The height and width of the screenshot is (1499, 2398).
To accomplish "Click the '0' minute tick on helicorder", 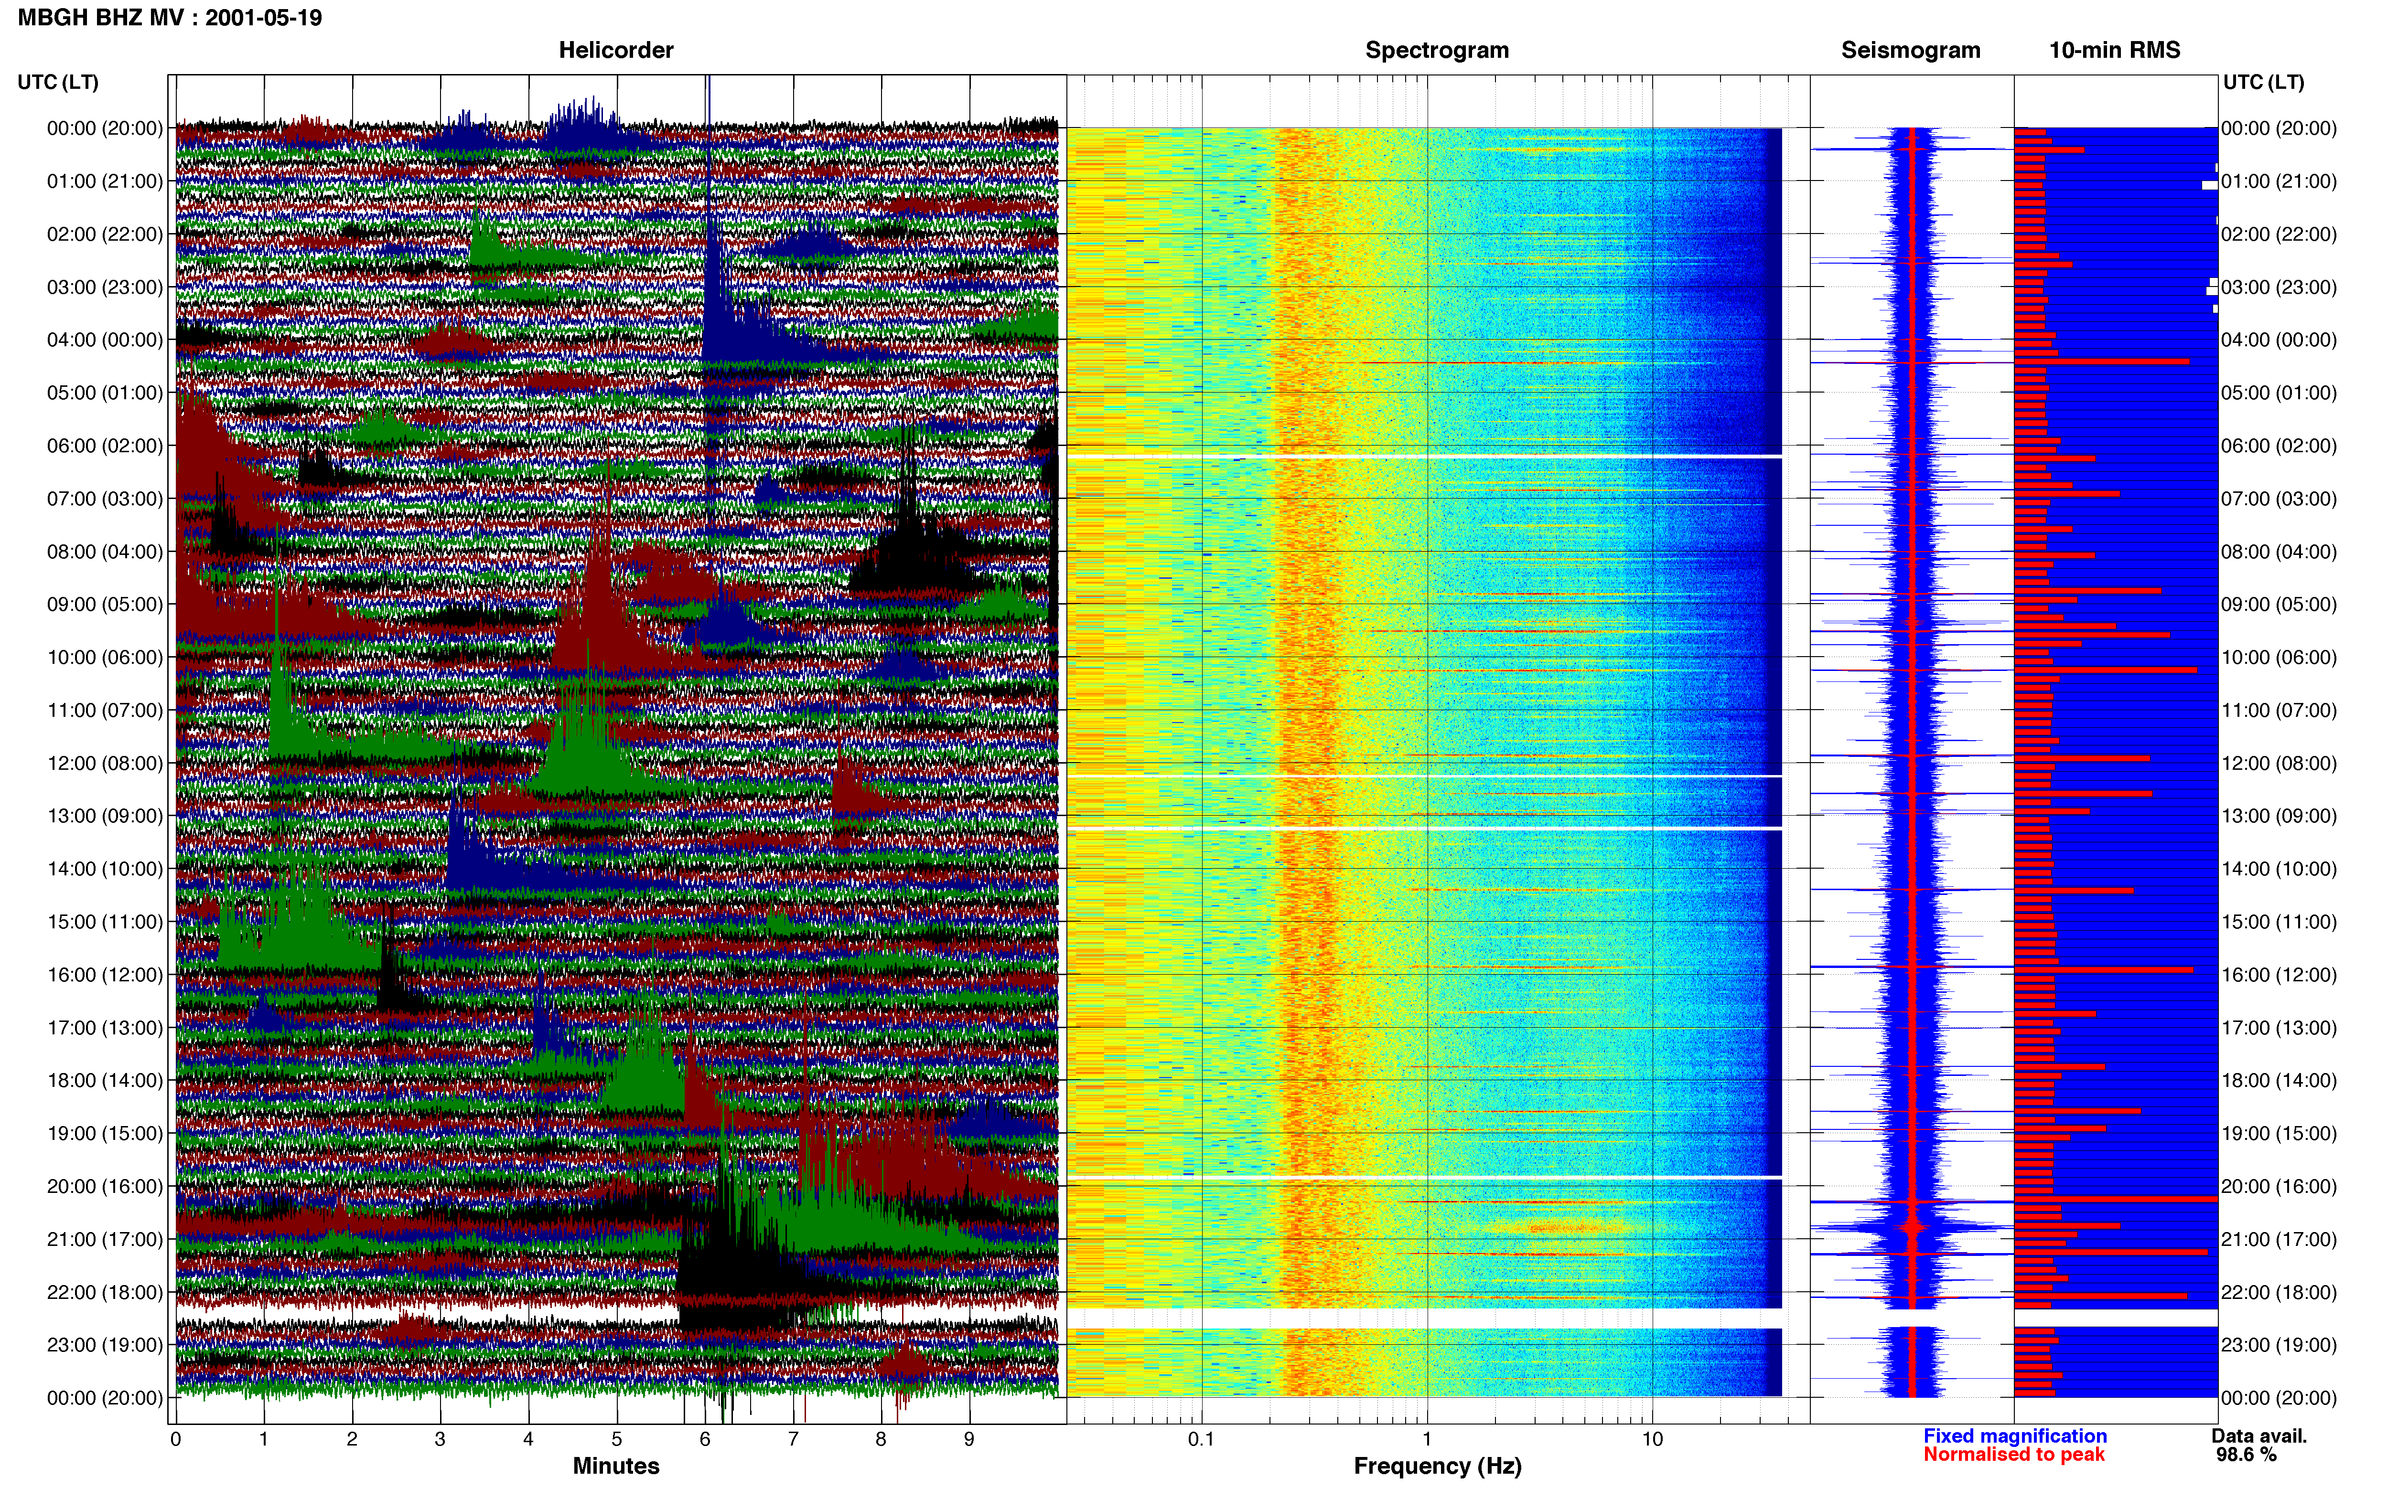I will pos(175,1439).
